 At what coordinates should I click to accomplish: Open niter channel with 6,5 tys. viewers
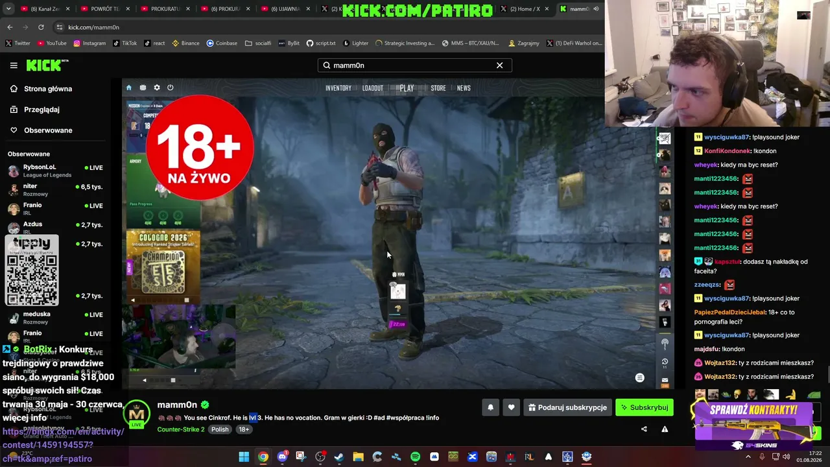55,189
